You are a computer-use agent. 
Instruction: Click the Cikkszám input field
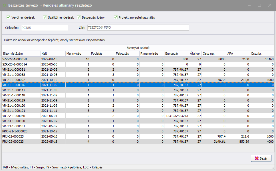pyautogui.click(x=44, y=28)
